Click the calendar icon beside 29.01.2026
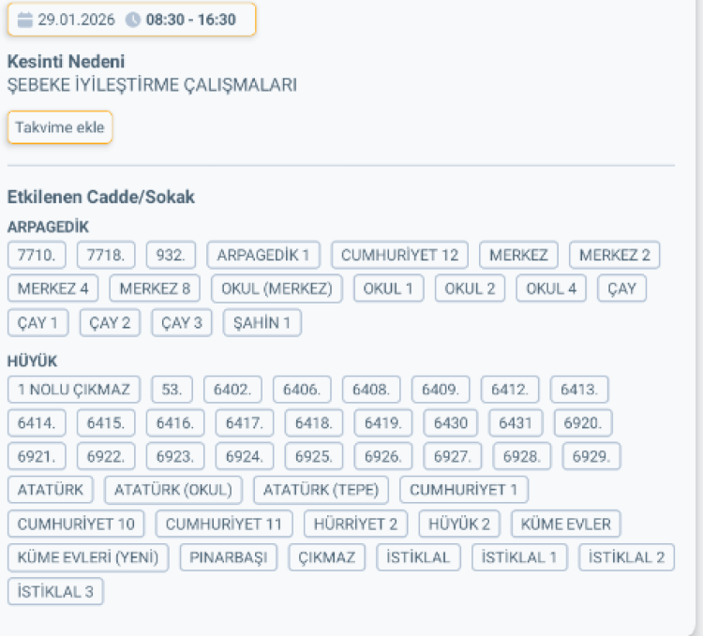Viewport: 703px width, 636px height. (x=25, y=20)
